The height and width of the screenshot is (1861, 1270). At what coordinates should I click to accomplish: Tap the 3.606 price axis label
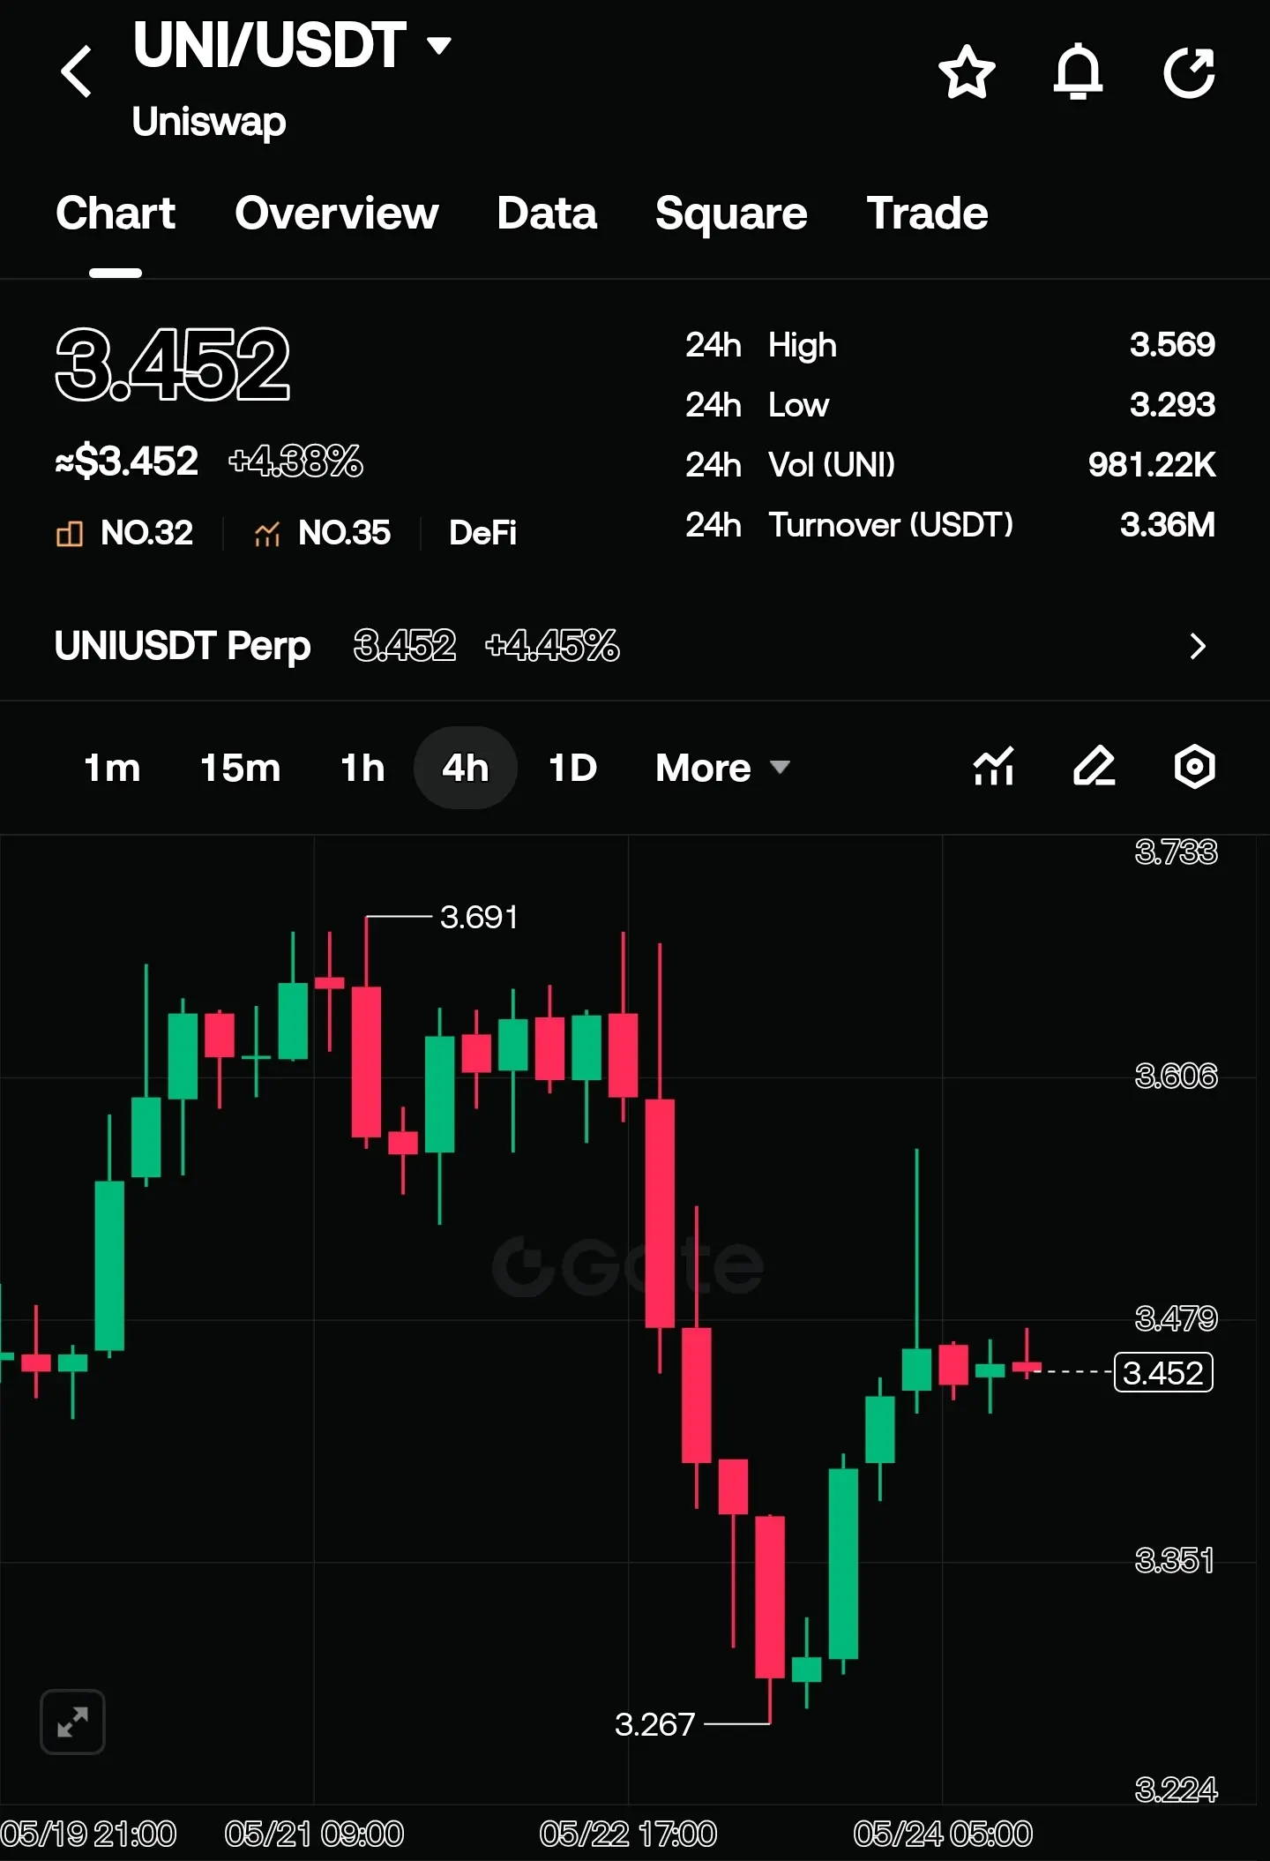pos(1176,1077)
